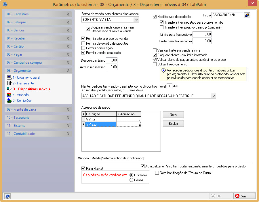Click the Atacado truck icon
Image resolution: width=259 pixels, height=202 pixels.
point(9,95)
